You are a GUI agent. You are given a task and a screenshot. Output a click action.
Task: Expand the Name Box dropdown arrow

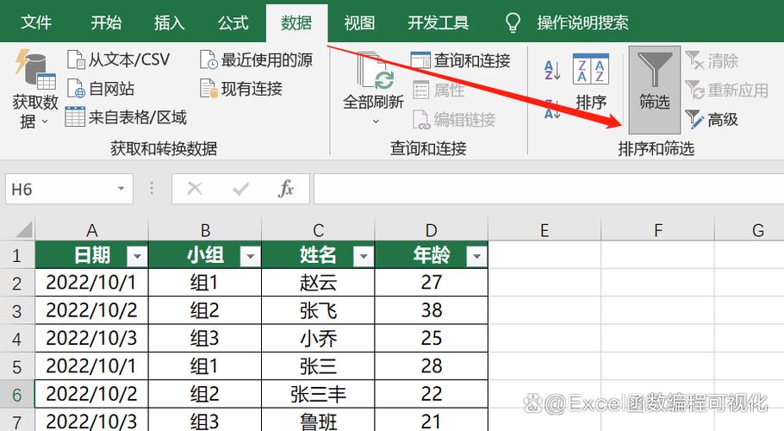pyautogui.click(x=121, y=189)
